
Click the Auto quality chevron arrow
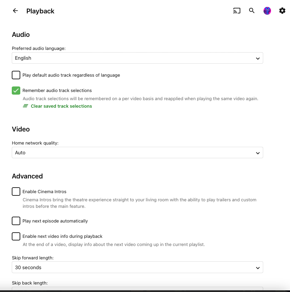[258, 153]
